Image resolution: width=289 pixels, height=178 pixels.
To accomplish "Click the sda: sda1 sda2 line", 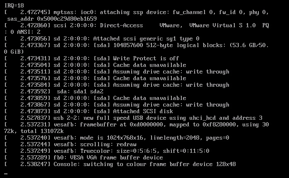I will point(54,92).
